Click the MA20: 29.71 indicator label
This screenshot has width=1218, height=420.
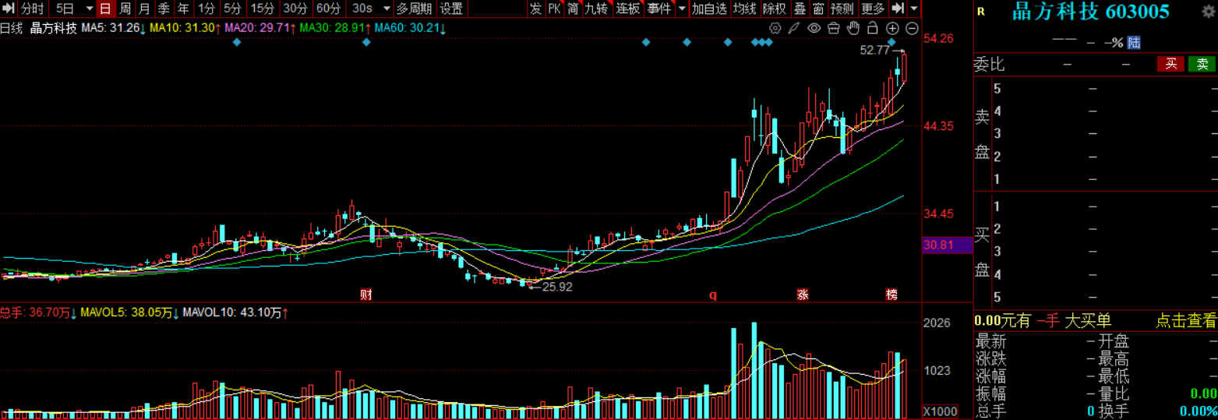point(260,28)
